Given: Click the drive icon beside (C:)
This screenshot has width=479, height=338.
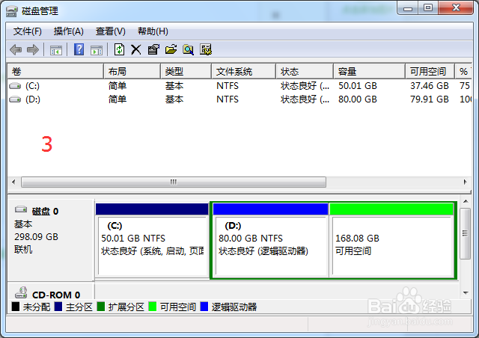Looking at the screenshot, I should tap(15, 86).
